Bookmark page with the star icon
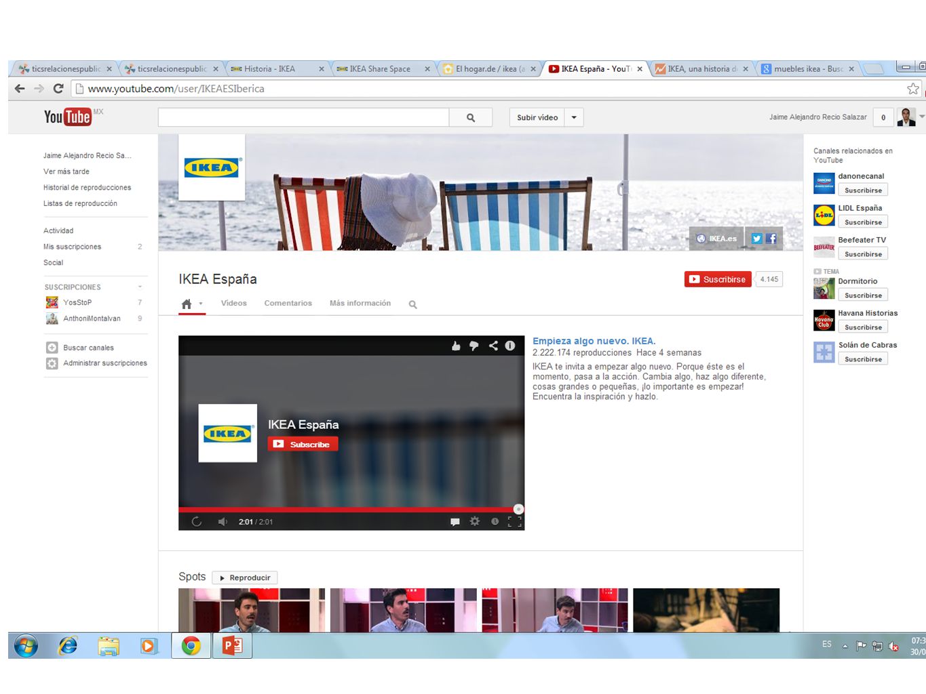926x694 pixels. tap(913, 89)
